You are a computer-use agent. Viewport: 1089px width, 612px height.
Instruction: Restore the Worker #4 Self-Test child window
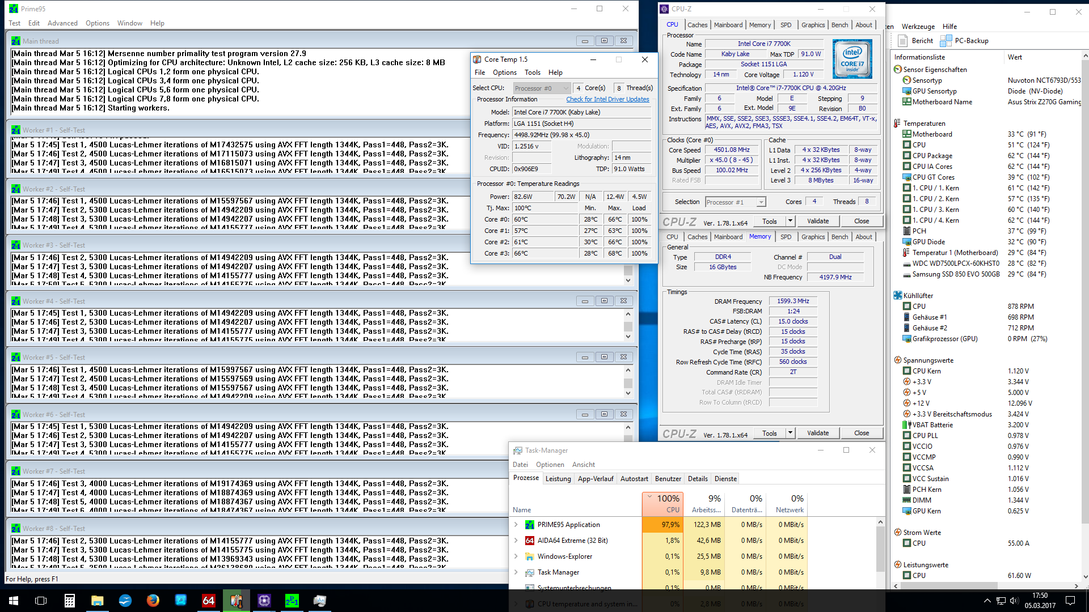coord(604,301)
